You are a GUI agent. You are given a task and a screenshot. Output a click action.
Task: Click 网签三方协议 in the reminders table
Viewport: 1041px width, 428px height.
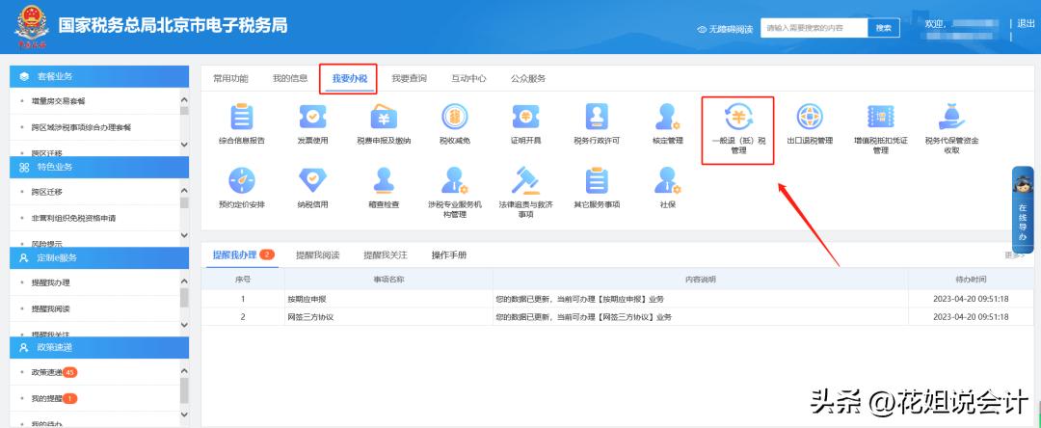tap(310, 316)
